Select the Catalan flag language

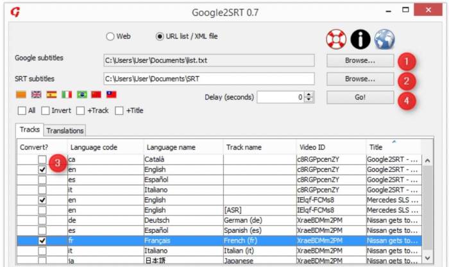(x=21, y=94)
